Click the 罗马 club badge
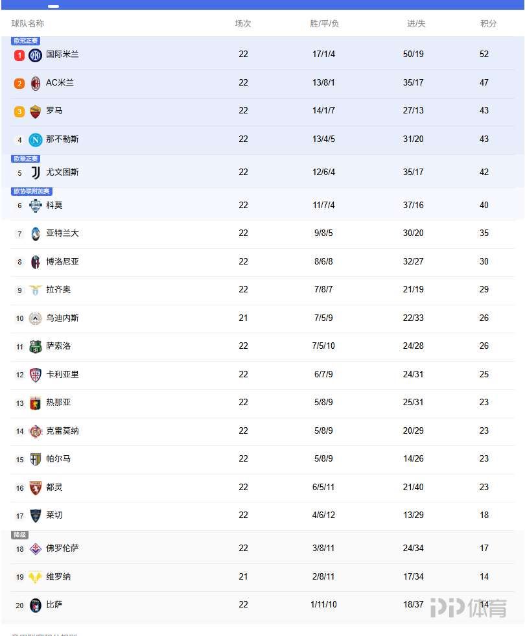This screenshot has width=525, height=636. point(36,111)
